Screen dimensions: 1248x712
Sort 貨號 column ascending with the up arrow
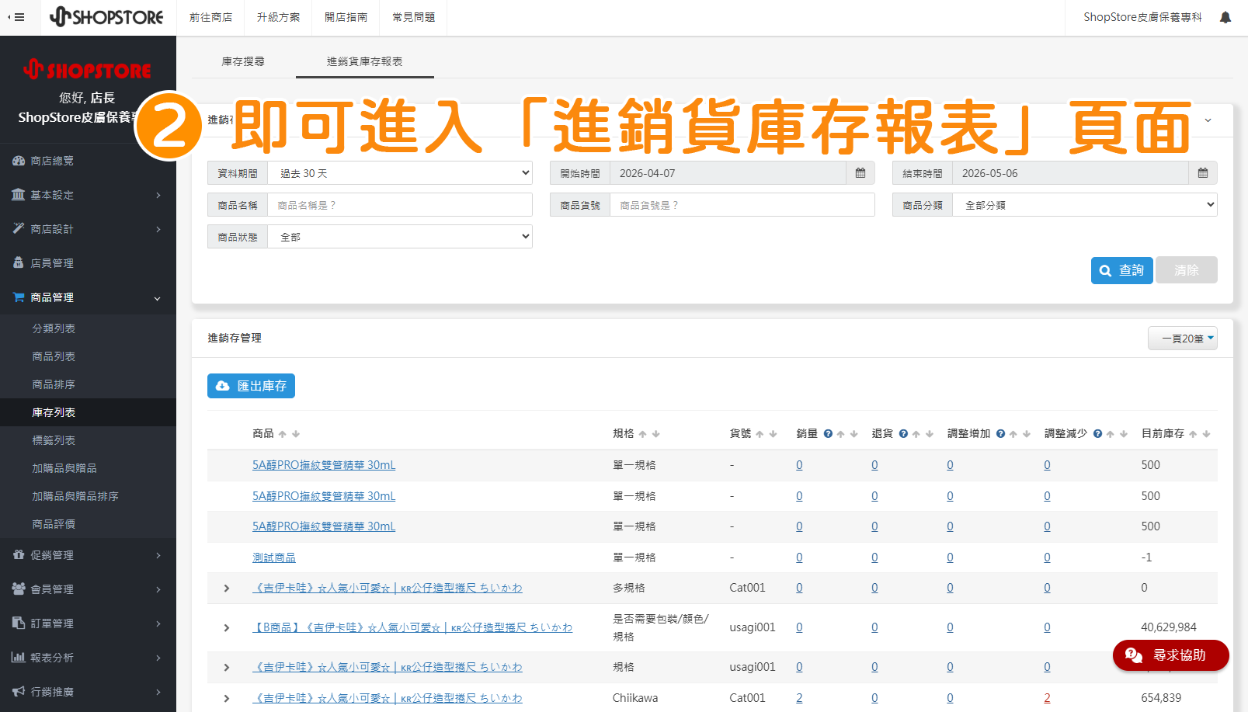coord(760,434)
